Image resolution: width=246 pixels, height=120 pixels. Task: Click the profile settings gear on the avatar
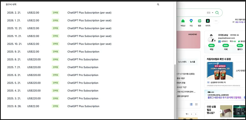coord(215,41)
